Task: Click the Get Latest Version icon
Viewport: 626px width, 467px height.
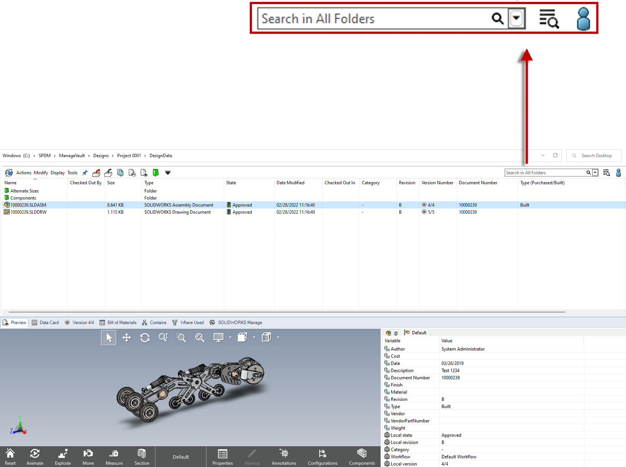Action: [x=120, y=173]
